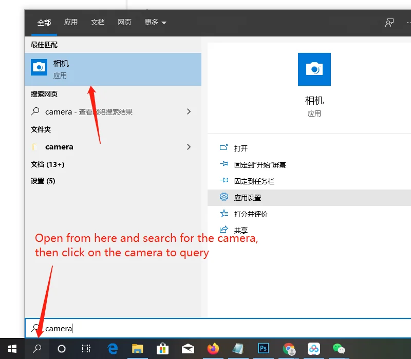Click the share icon beside 共享
411x359 pixels.
click(x=223, y=230)
